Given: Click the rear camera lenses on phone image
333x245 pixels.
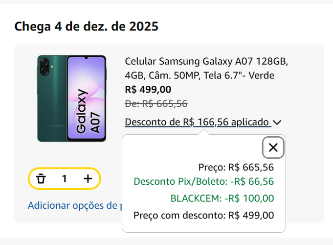Looking at the screenshot, I should pos(45,67).
